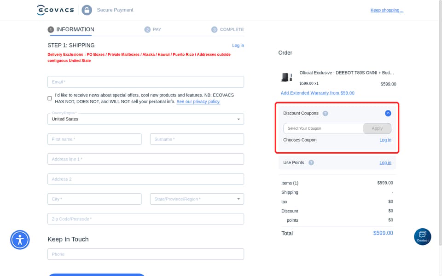Image resolution: width=442 pixels, height=276 pixels.
Task: Check the special offers newsletter checkbox
Action: (x=50, y=98)
